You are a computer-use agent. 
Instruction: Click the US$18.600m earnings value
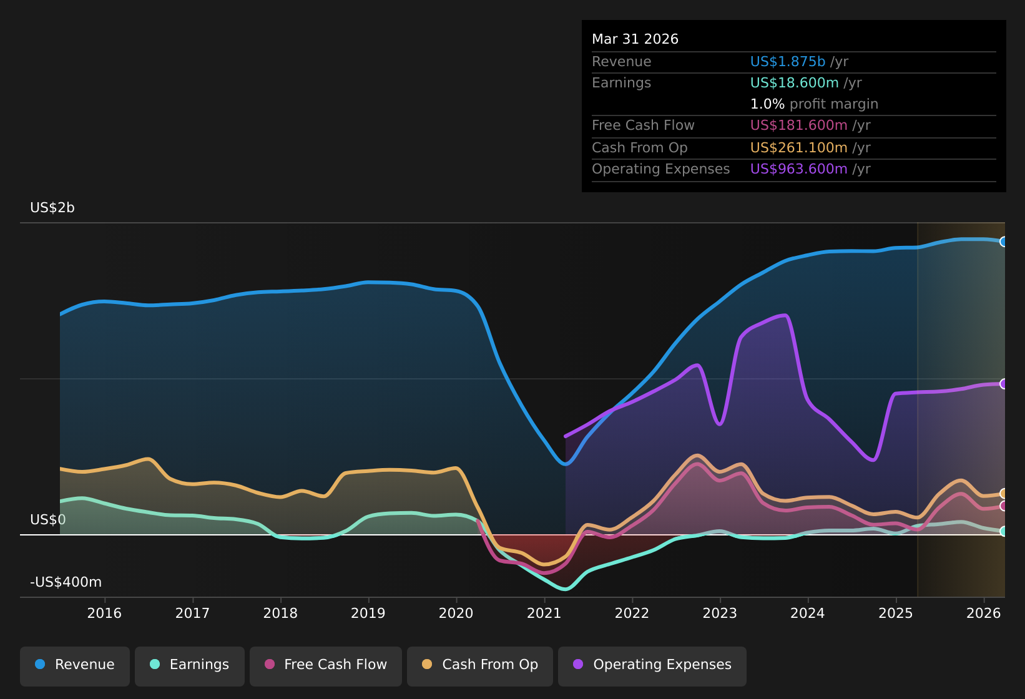pos(795,83)
